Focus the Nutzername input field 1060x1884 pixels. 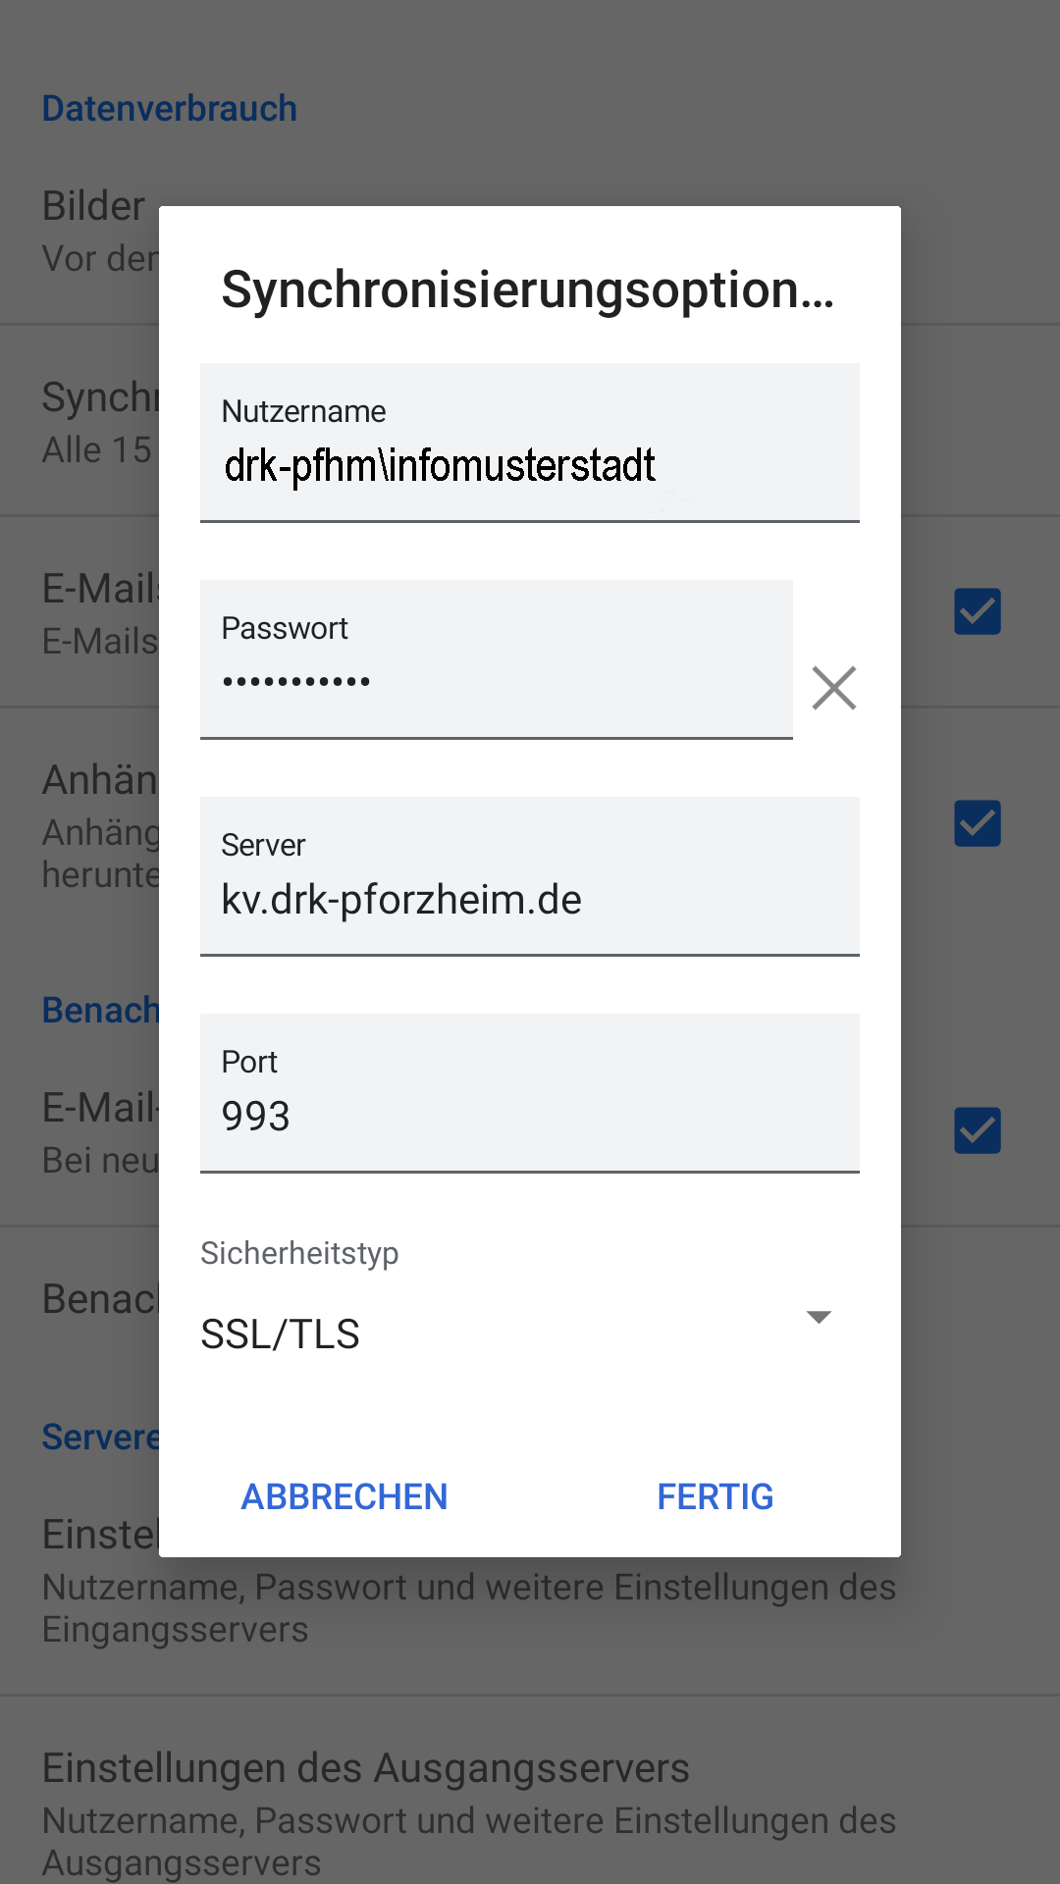530,443
